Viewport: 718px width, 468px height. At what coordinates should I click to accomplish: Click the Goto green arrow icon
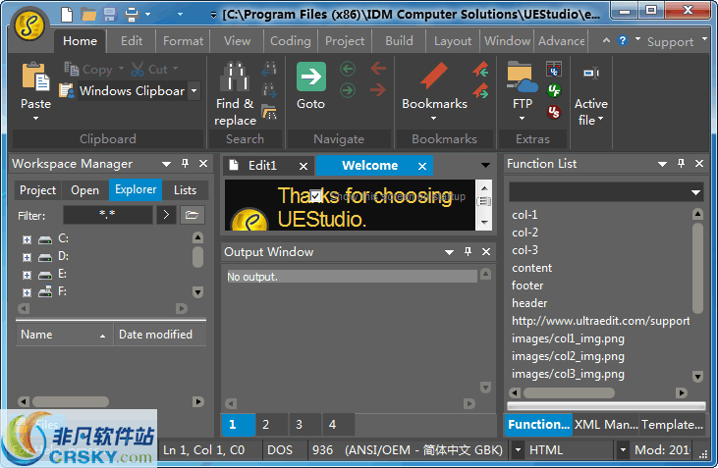311,77
